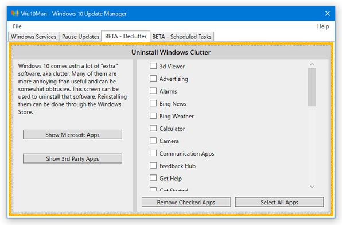342x225 pixels.
Task: Click the app list scroll down arrow
Action: point(312,187)
